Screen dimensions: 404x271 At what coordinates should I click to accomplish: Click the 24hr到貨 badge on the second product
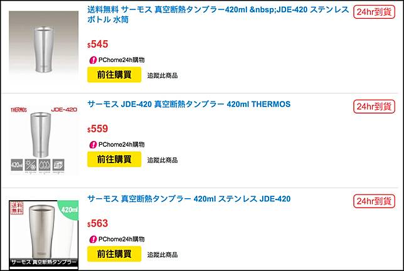point(374,107)
